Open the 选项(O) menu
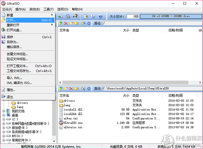 click(x=63, y=9)
